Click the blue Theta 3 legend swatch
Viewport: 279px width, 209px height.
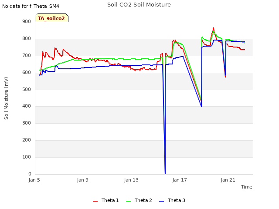(x=161, y=201)
